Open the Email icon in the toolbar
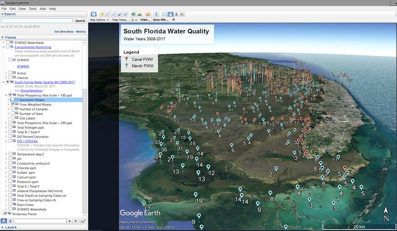This screenshot has height=231, width=397. (164, 14)
